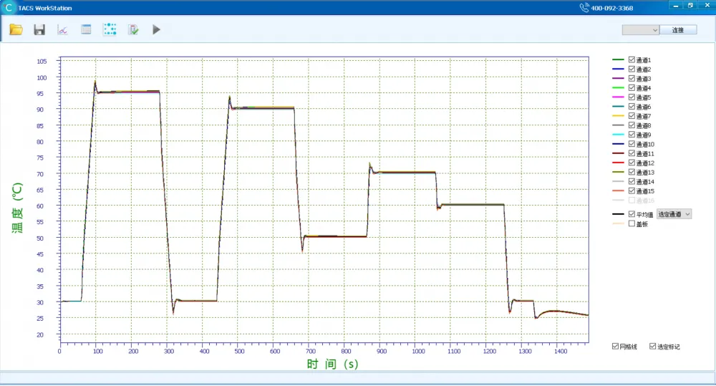Start acquisition with the play icon
The width and height of the screenshot is (716, 386).
click(x=156, y=29)
